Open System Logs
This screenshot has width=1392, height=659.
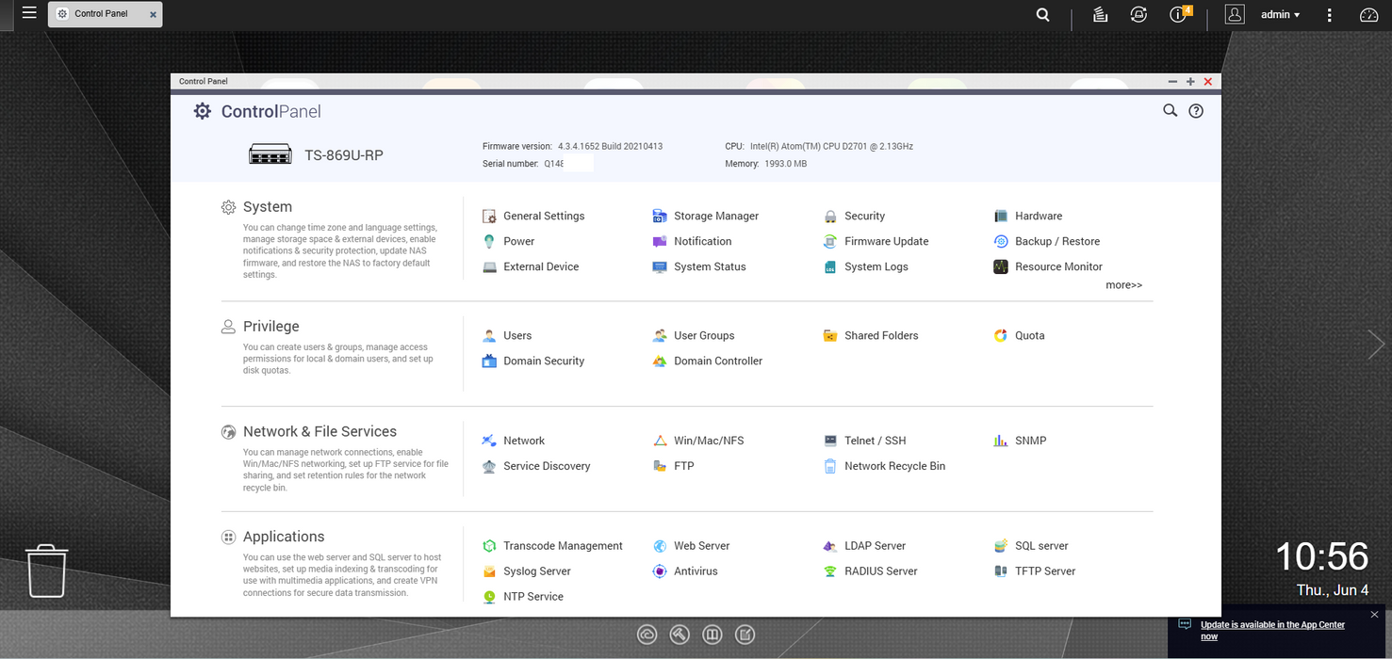click(865, 266)
